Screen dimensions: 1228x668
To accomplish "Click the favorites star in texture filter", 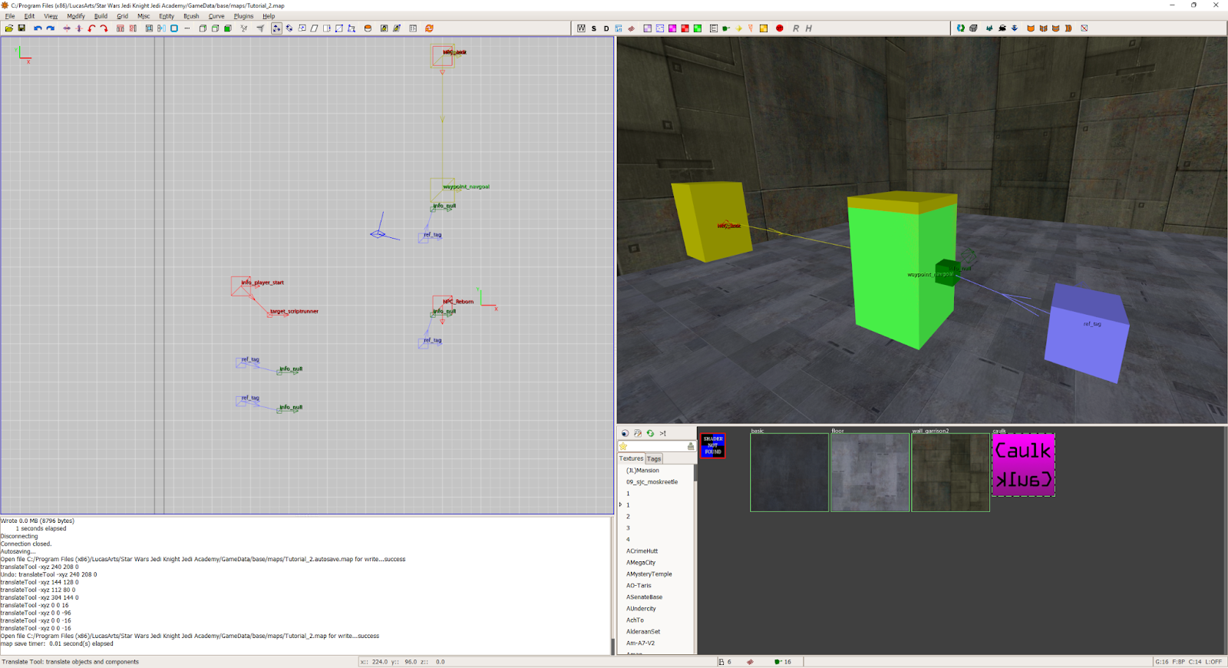I will [623, 446].
